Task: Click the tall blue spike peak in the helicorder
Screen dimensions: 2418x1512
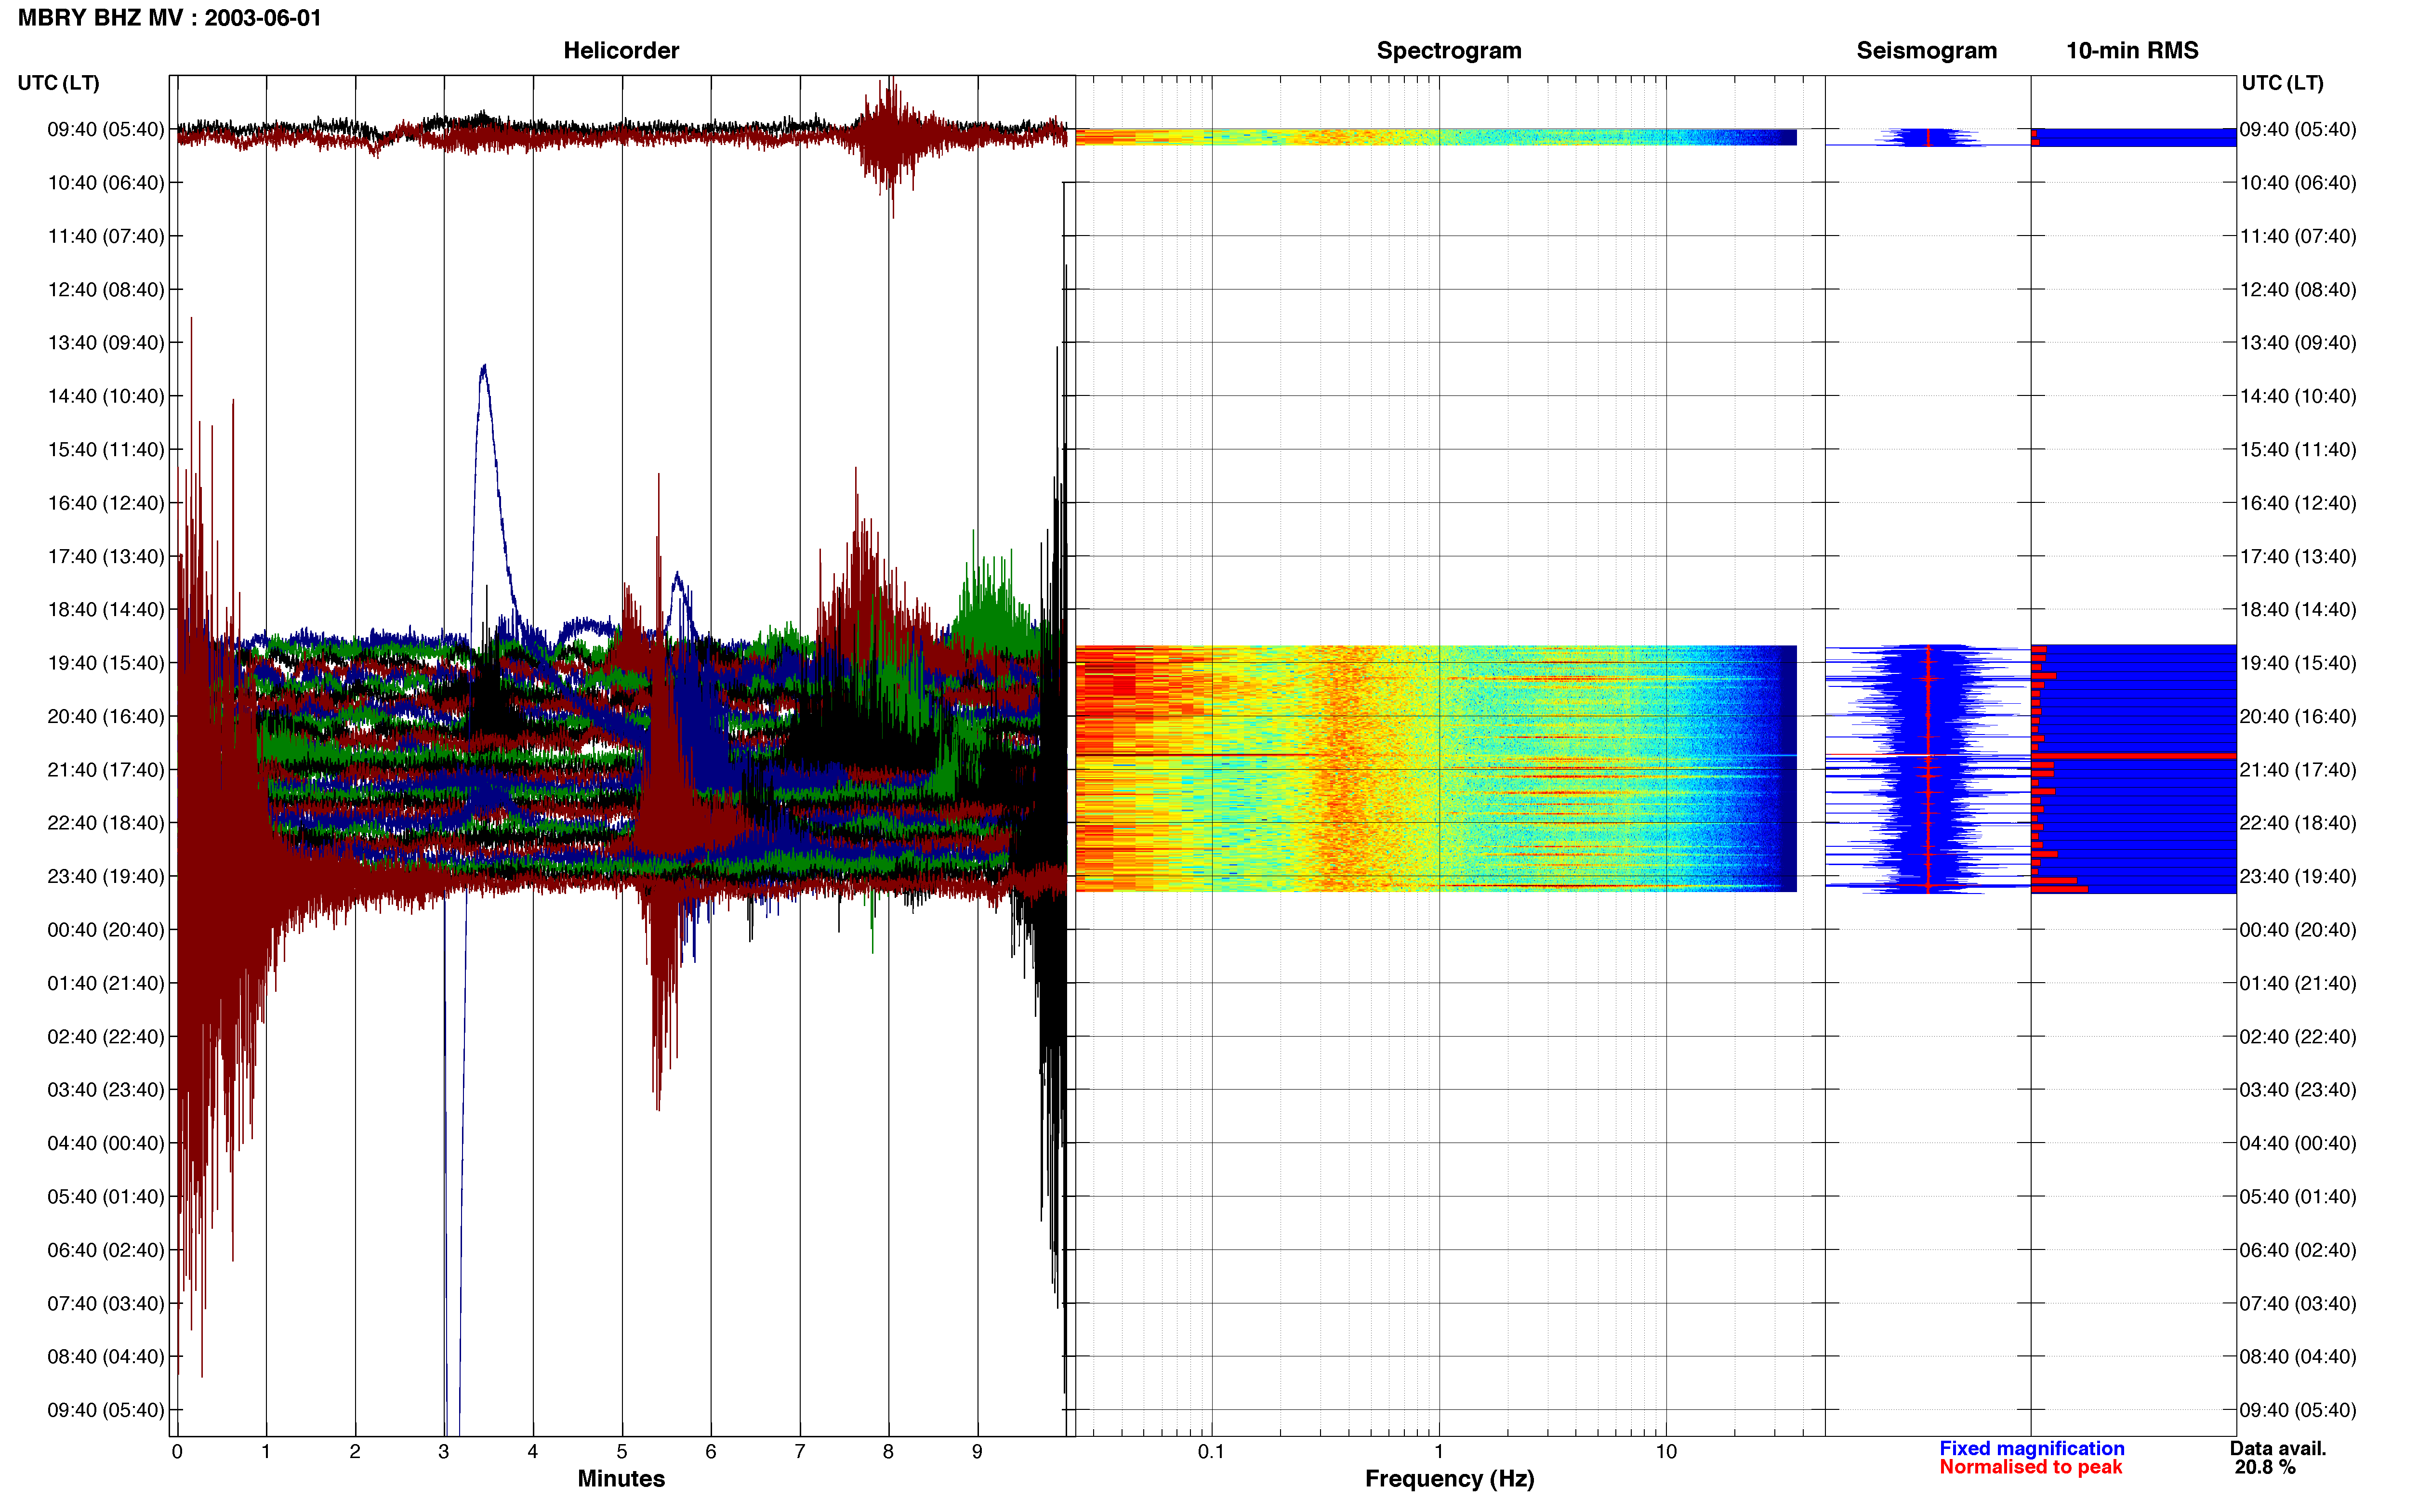Action: click(484, 370)
